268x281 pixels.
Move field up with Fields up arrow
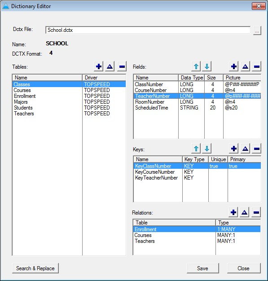196,66
